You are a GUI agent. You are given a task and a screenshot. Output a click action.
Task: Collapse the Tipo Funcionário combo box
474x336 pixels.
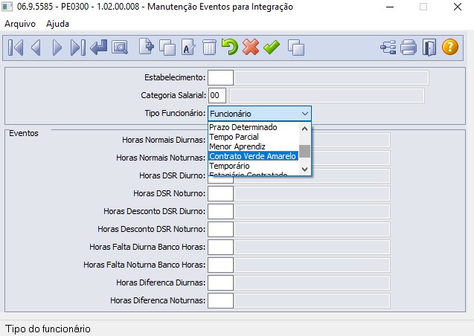[305, 114]
